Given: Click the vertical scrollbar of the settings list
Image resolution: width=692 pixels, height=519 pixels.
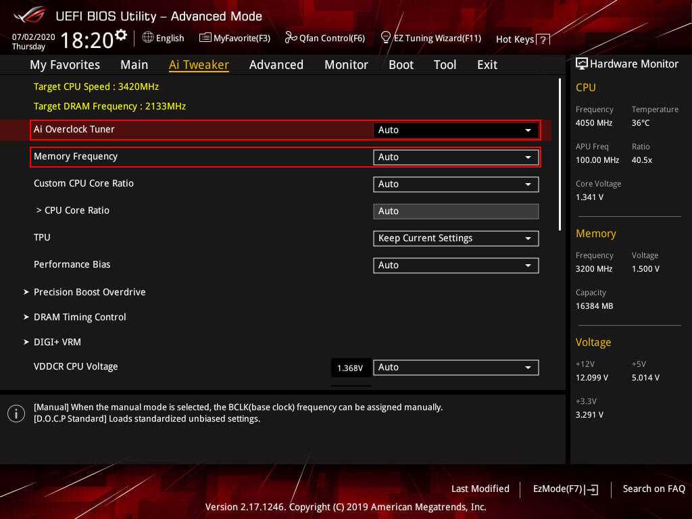Looking at the screenshot, I should 560,154.
